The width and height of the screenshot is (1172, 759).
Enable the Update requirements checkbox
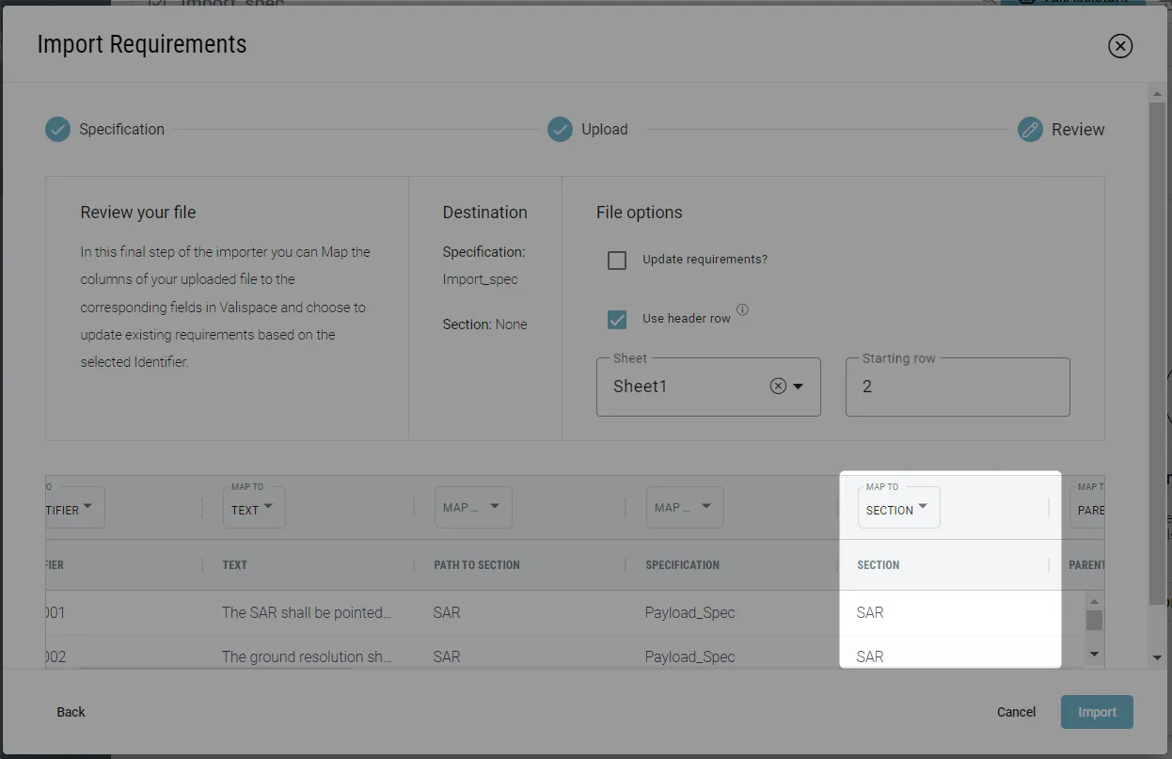617,261
